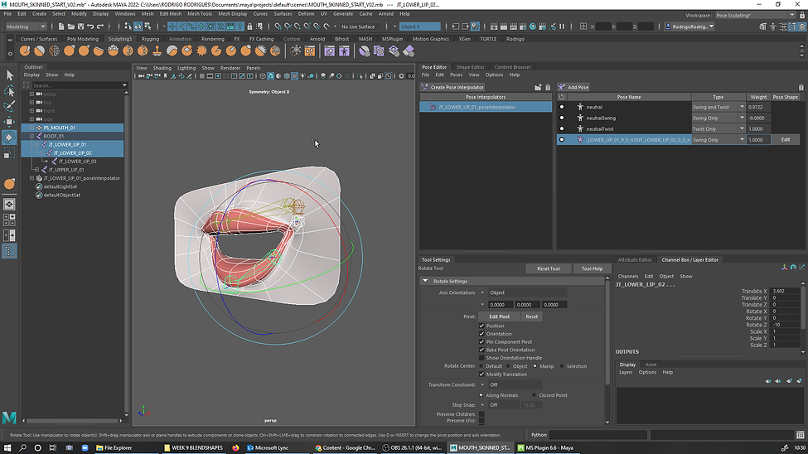Select the first sculpt shelf tool
The image size is (808, 454).
point(25,51)
